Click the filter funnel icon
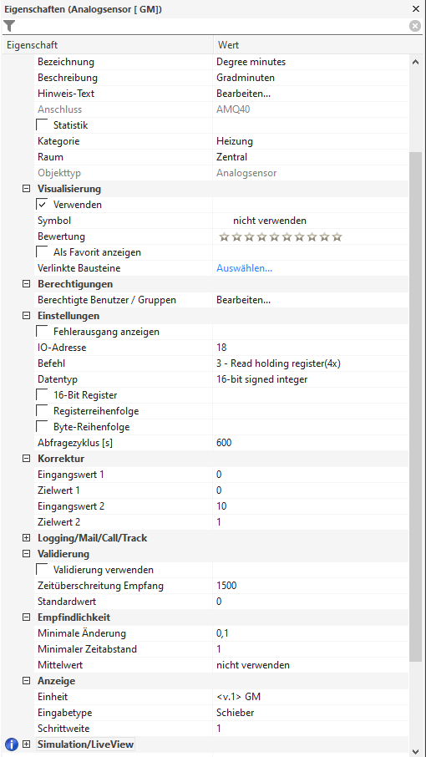This screenshot has width=426, height=757. point(9,26)
